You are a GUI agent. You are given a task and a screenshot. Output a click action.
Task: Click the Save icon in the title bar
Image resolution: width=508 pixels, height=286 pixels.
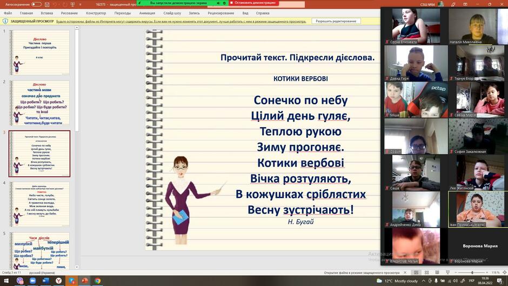click(48, 4)
